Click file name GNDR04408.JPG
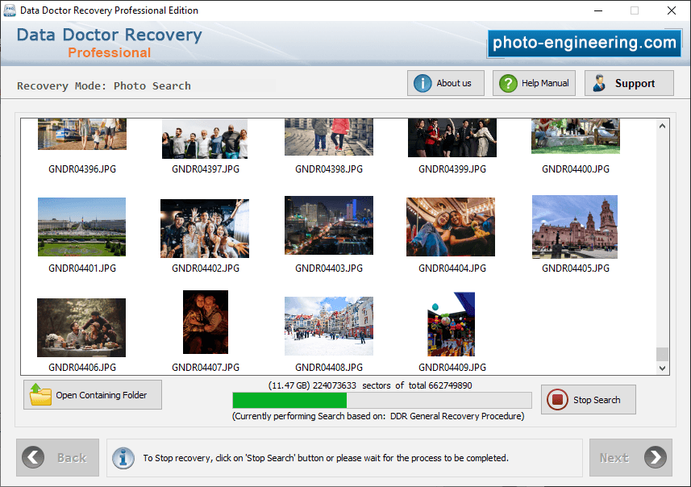Viewport: 691px width, 487px height. pos(329,368)
